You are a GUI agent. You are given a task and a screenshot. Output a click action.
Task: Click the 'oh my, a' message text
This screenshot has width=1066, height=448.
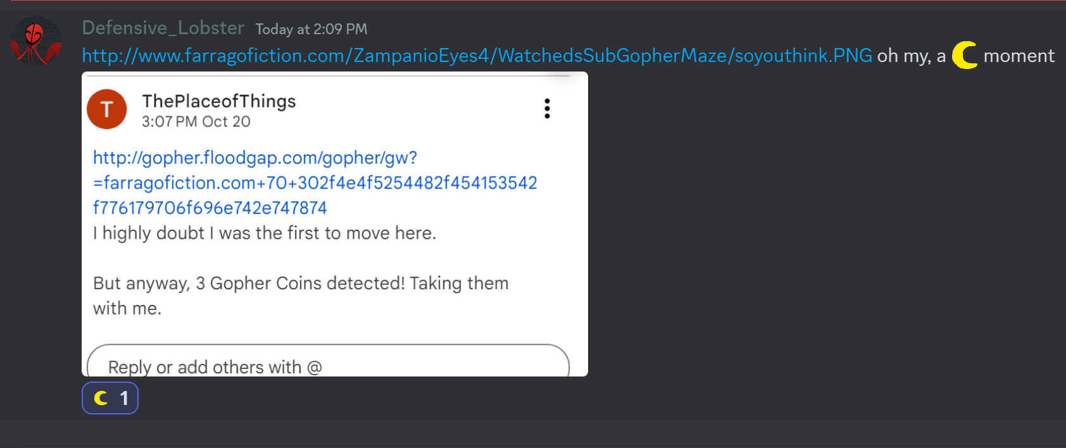912,56
